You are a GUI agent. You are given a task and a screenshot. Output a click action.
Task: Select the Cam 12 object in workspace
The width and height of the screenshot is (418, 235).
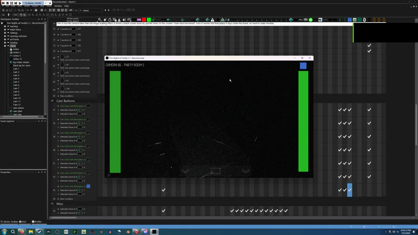click(x=17, y=104)
